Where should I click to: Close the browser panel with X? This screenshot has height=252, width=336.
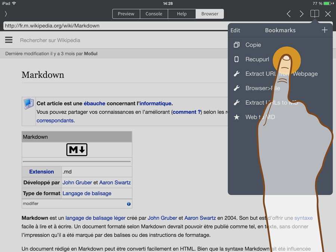[x=328, y=14]
